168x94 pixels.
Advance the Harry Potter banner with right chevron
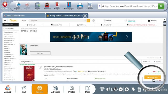click(127, 37)
